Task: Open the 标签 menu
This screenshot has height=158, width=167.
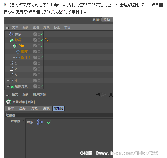Action: point(57,27)
